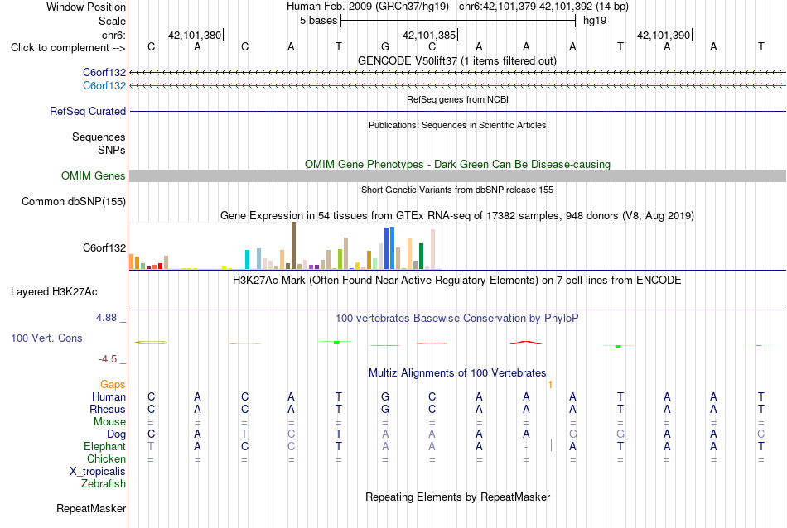Click the 4.88 PhyloP upper limit value

pyautogui.click(x=106, y=318)
